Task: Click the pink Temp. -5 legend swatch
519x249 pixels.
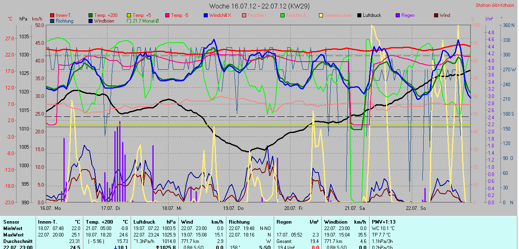Action: pyautogui.click(x=167, y=15)
